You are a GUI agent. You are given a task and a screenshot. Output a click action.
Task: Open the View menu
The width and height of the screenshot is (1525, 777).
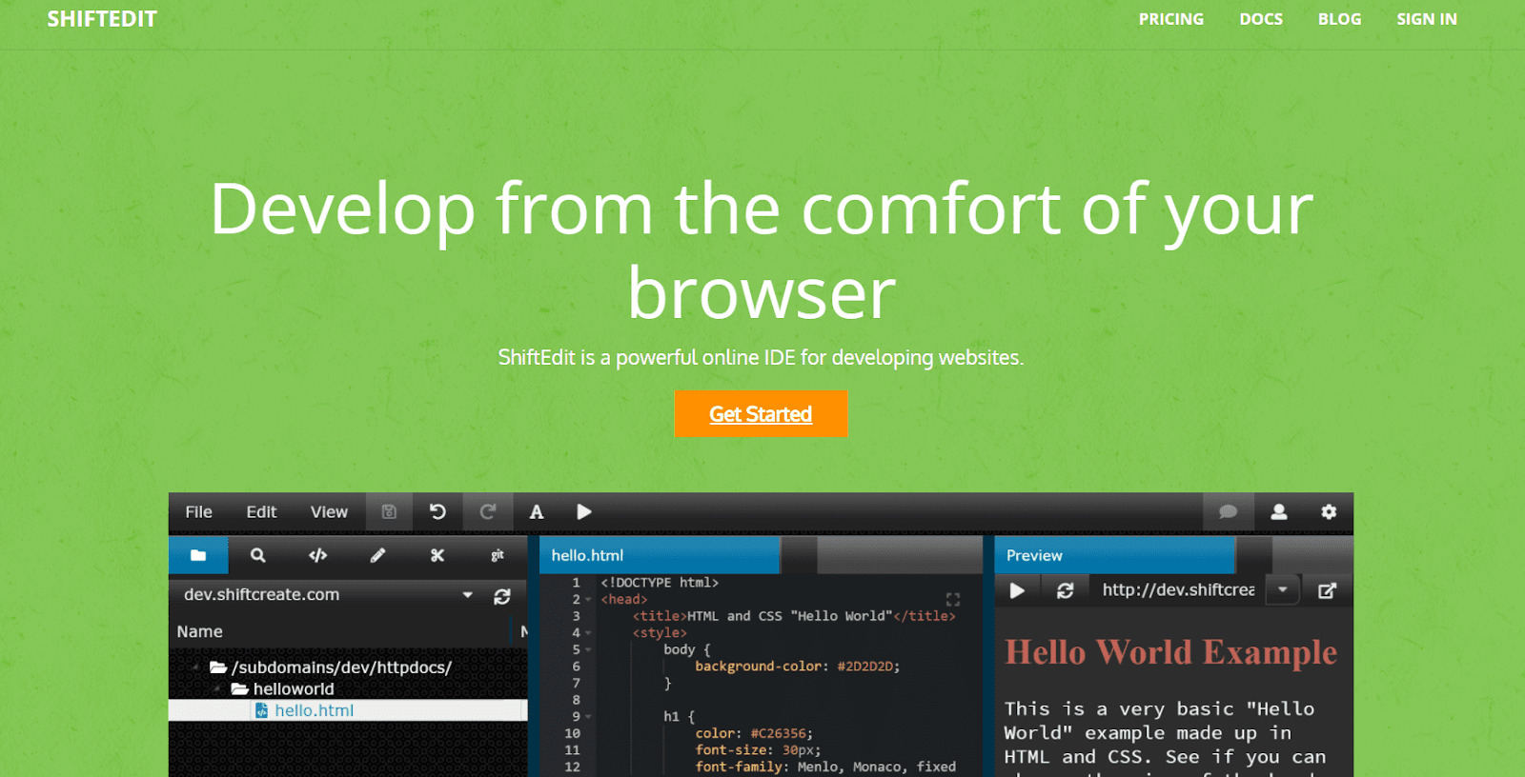click(x=329, y=512)
